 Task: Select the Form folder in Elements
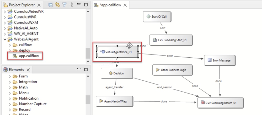point(23,76)
